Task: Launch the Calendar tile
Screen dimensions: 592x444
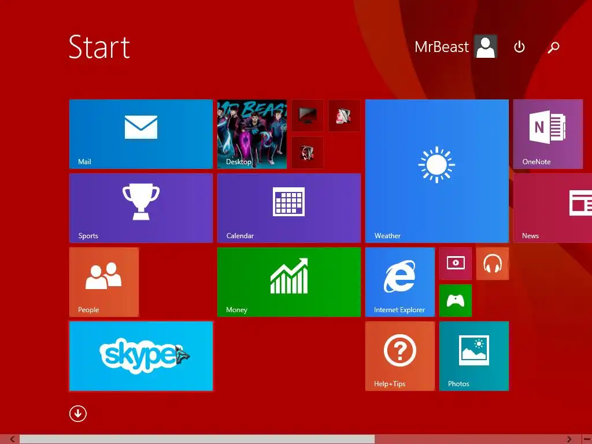Action: click(289, 208)
